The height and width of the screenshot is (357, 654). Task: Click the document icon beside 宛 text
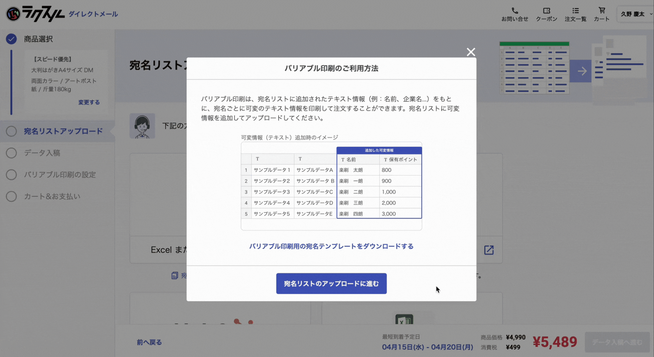coord(174,275)
